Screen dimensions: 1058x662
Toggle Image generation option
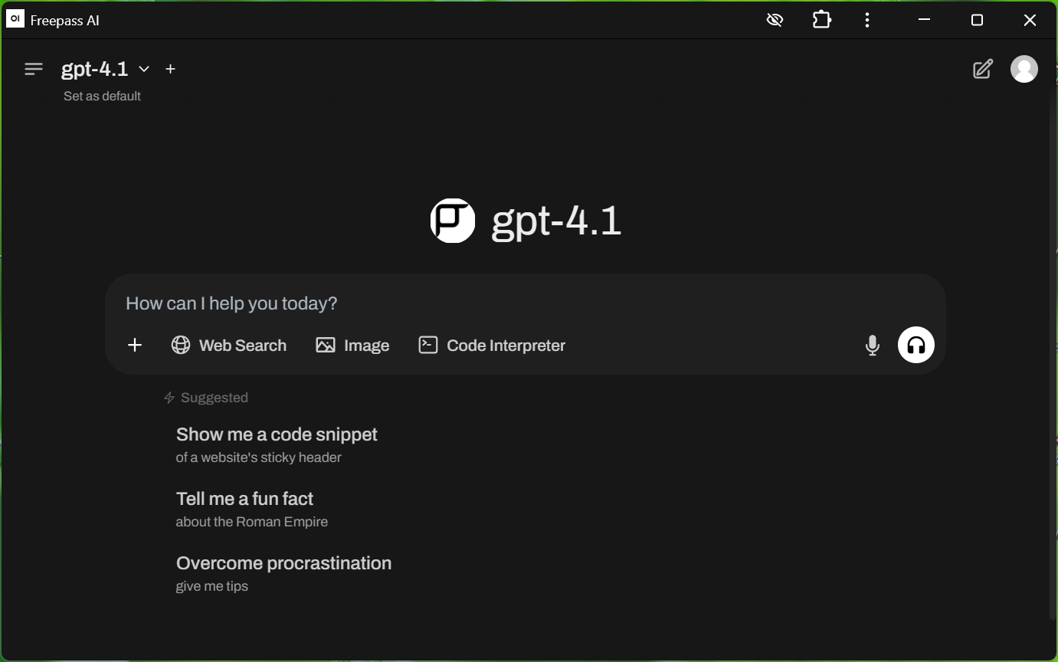click(352, 346)
